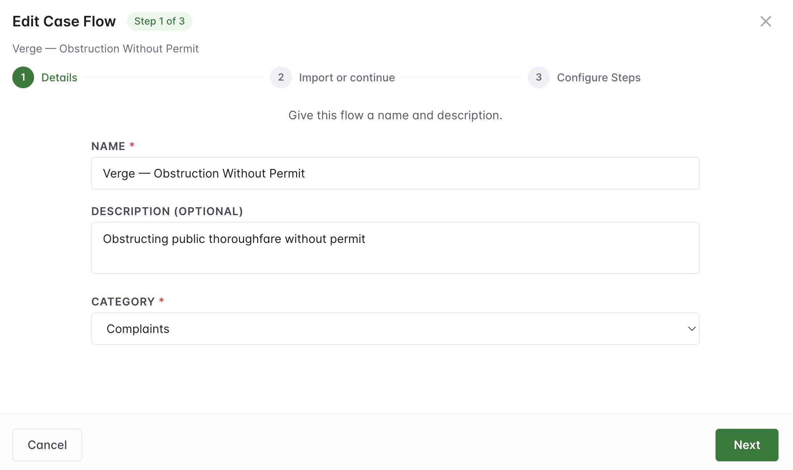Open the Category dropdown showing Complaints

pyautogui.click(x=395, y=329)
